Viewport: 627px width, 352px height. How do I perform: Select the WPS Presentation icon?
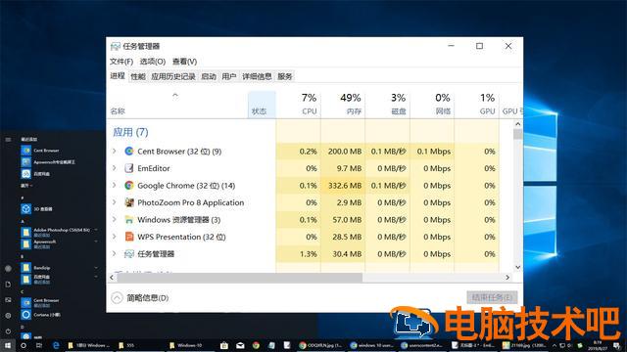128,237
